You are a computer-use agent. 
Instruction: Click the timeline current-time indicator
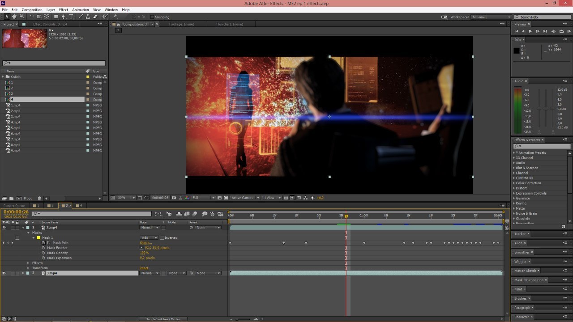tap(346, 216)
